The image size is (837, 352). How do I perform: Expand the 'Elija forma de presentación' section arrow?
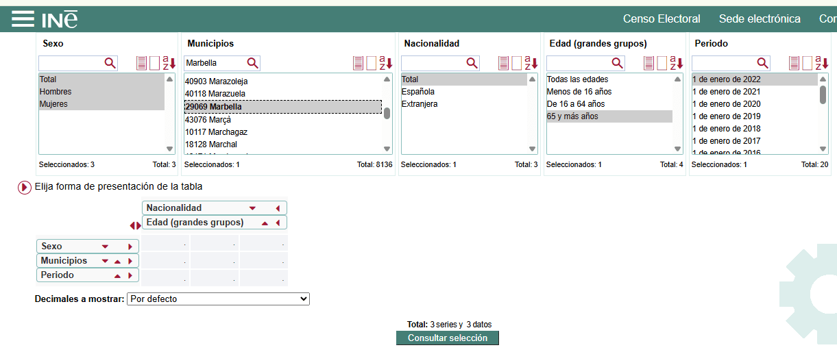pos(25,187)
